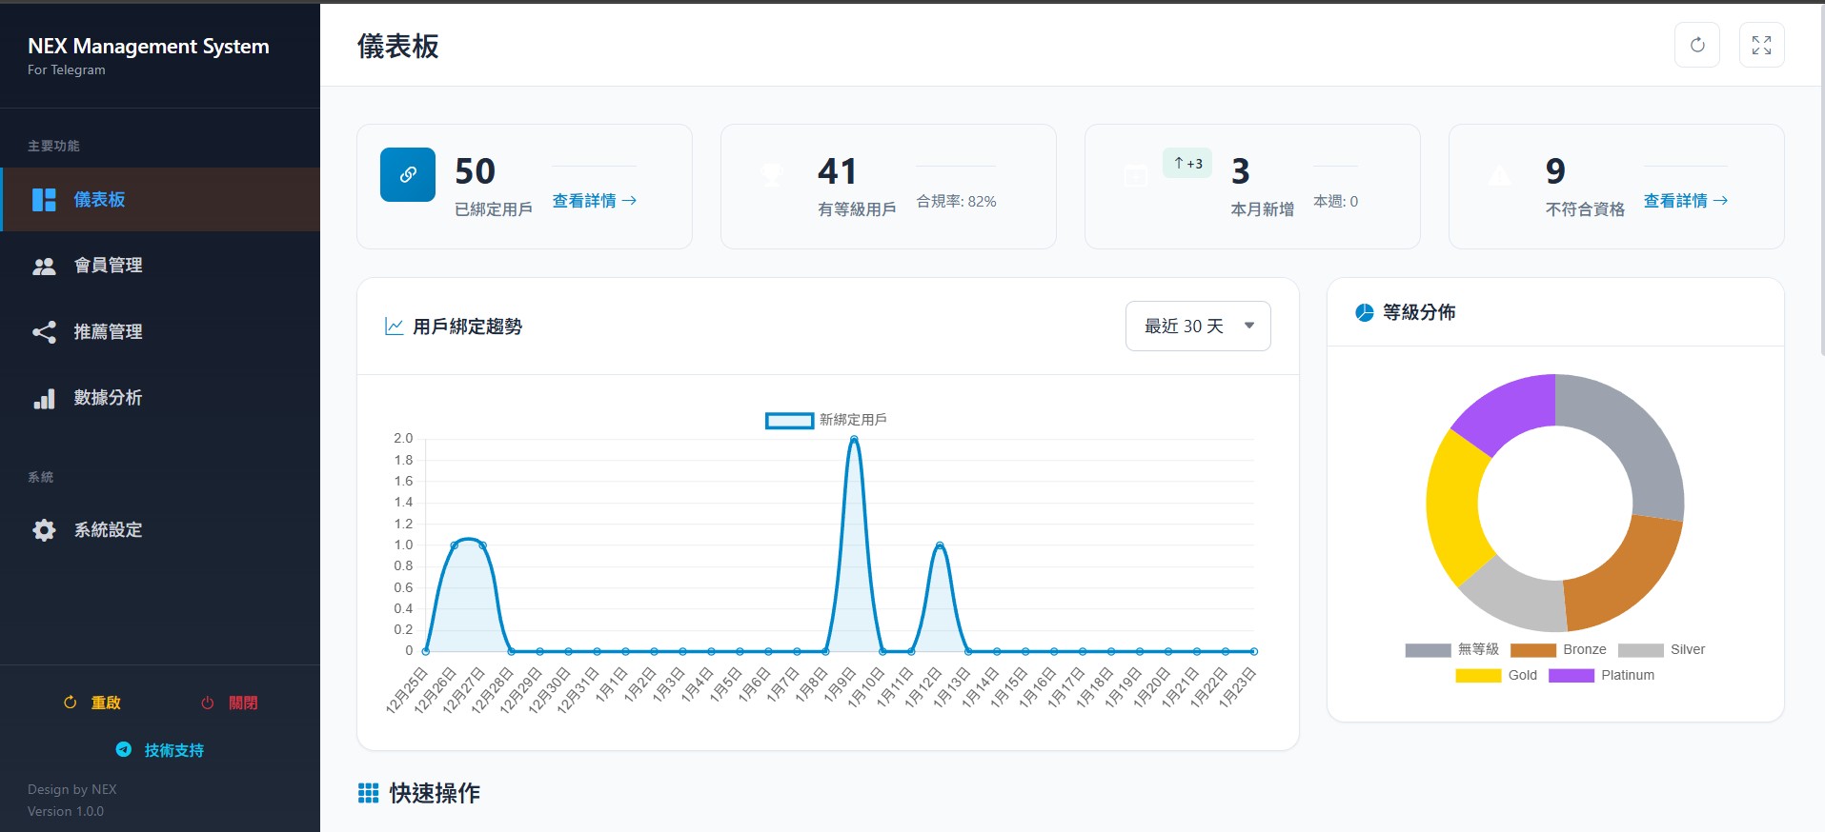Toggle the Bronze legend item visibility

(1557, 650)
